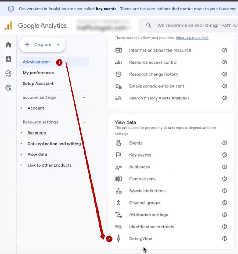Select Administrator in the left menu
The width and height of the screenshot is (238, 254).
(36, 62)
